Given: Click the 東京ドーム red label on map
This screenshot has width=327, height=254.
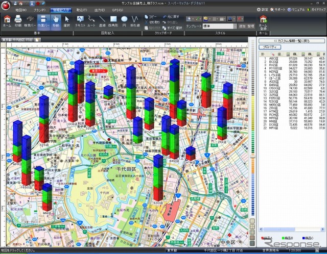Looking at the screenshot, I should point(98,71).
